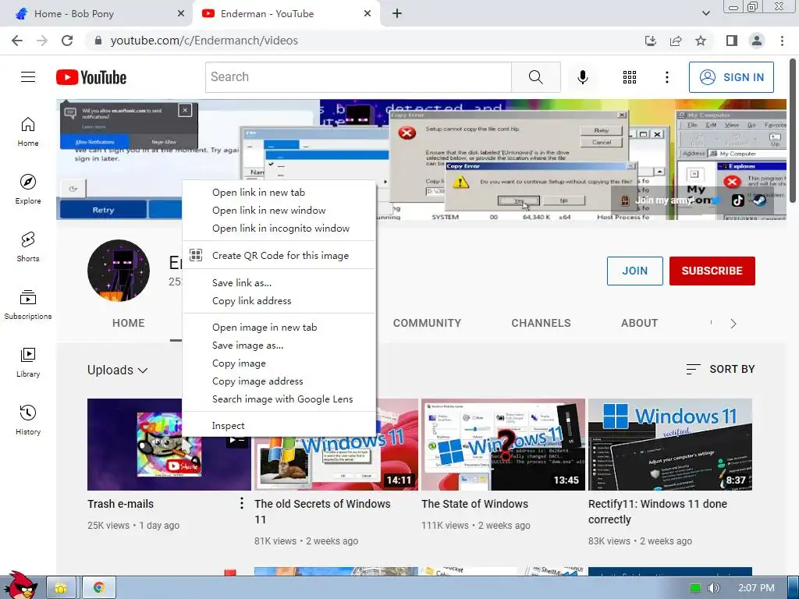Open The State of Windows video title
Screen dimensions: 799x599
474,504
